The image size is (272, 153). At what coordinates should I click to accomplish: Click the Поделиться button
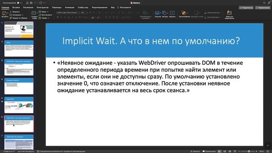point(246,8)
